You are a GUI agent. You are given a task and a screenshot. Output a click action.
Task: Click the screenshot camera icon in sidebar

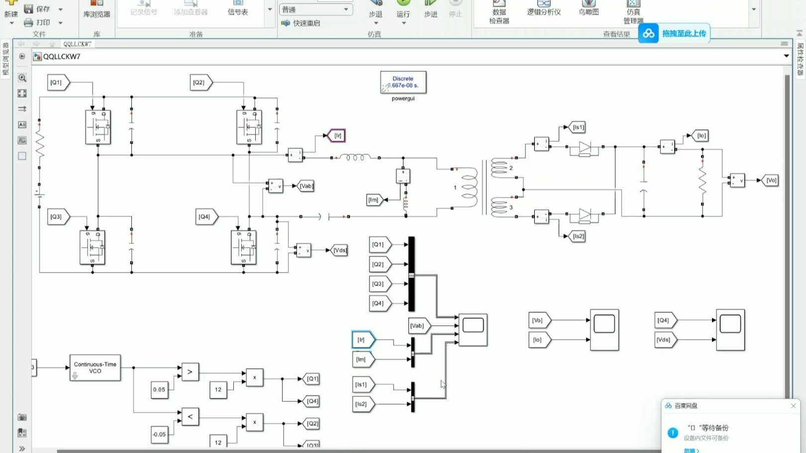[x=22, y=417]
